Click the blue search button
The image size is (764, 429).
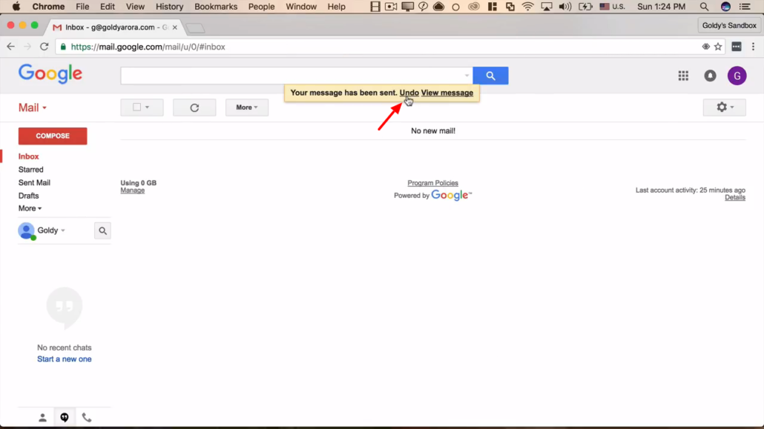(x=490, y=76)
